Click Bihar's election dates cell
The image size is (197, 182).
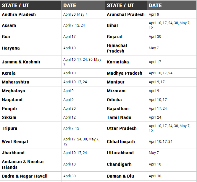[172, 25]
